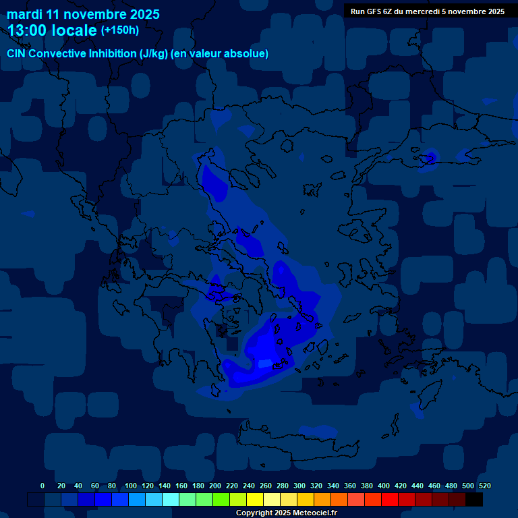Click the (+150h) forecast offset label
518x518 pixels.
point(120,30)
